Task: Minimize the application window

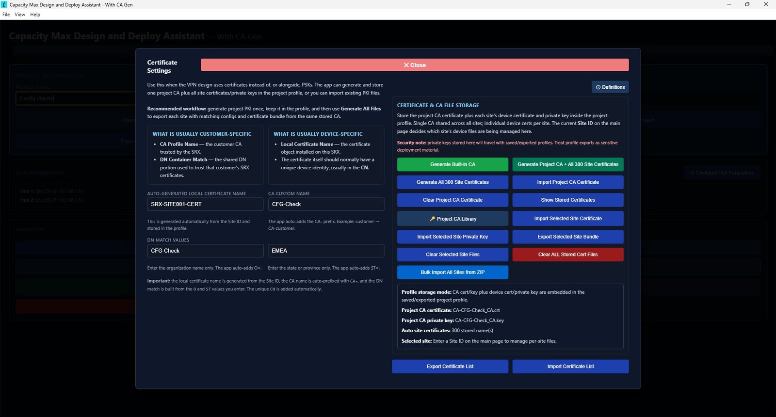Action: 729,4
